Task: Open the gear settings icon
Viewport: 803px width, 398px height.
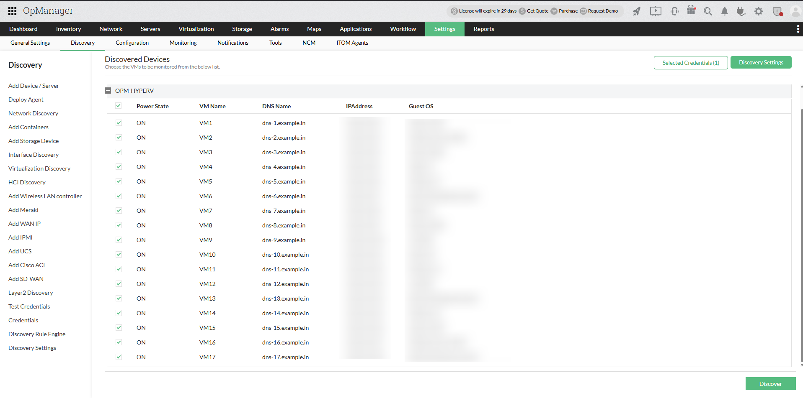Action: tap(759, 11)
